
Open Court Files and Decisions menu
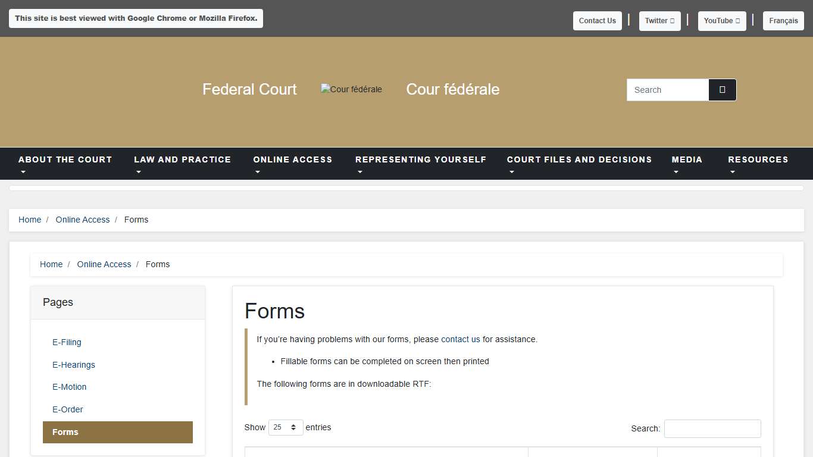pos(579,159)
